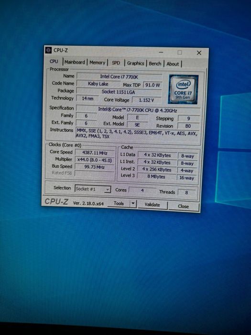Click the Specification field i7-7700K CPU @ 4.20GHz
This screenshot has width=251, height=335.
click(x=138, y=110)
